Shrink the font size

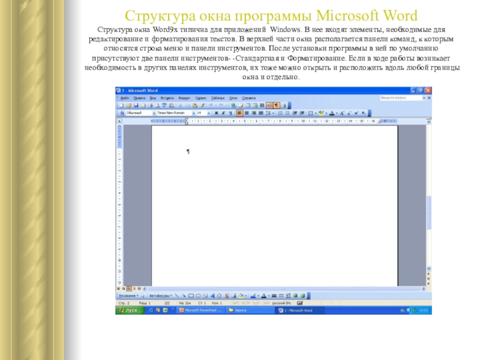click(349, 113)
